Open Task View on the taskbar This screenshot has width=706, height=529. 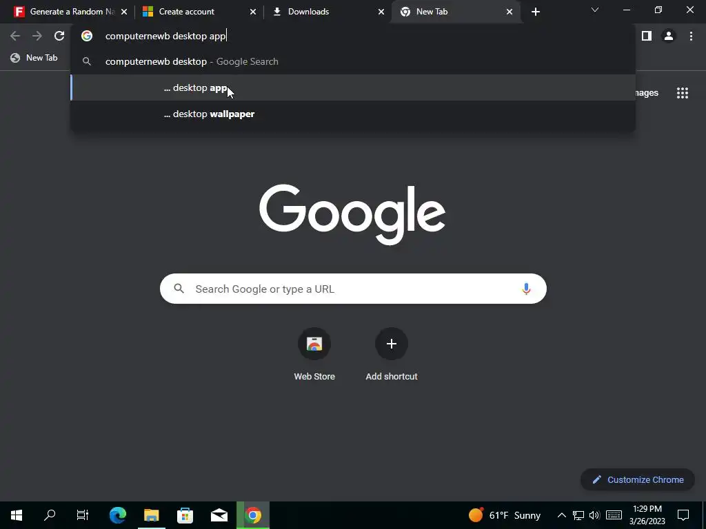tap(83, 515)
